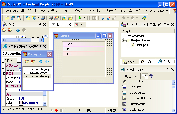
Task: Open the プロジェクト(P) menu
Action: (x=94, y=11)
